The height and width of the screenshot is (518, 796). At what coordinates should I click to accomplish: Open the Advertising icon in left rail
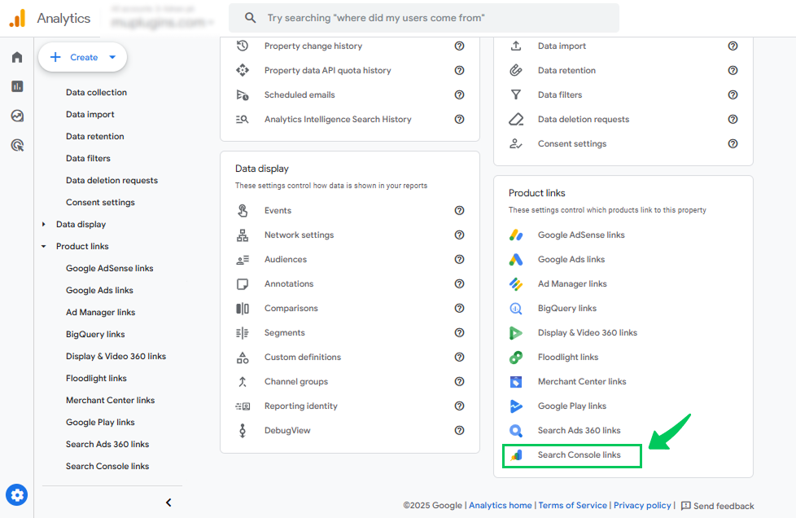click(x=17, y=145)
